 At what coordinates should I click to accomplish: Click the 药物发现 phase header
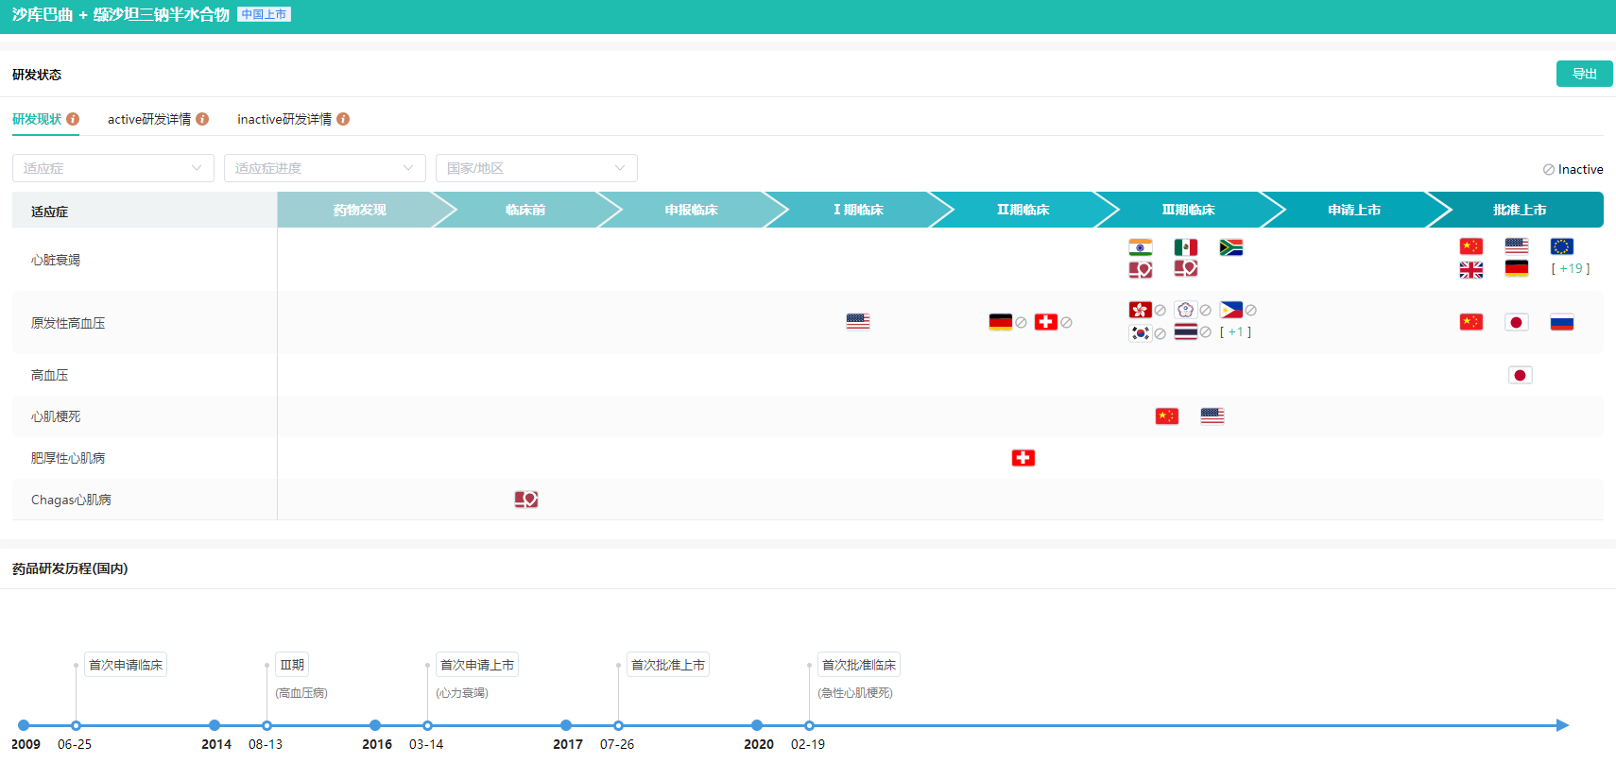click(360, 210)
